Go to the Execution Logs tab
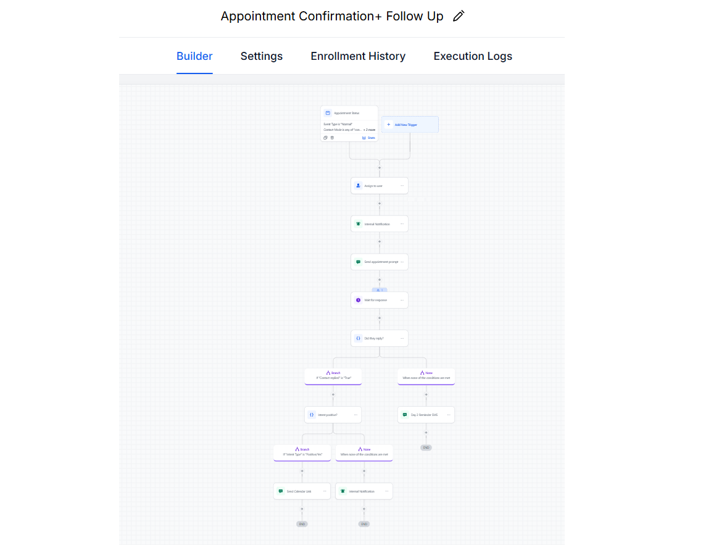711x545 pixels. pos(473,56)
